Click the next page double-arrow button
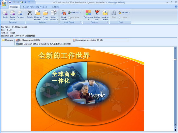 pos(176,130)
